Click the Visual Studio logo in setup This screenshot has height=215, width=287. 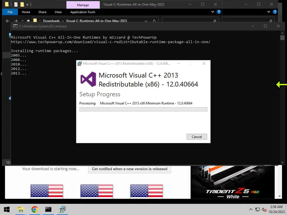pos(88,79)
